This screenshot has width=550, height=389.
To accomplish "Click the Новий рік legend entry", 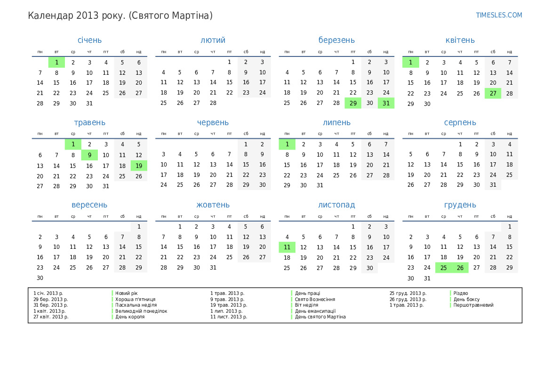I will tap(127, 294).
